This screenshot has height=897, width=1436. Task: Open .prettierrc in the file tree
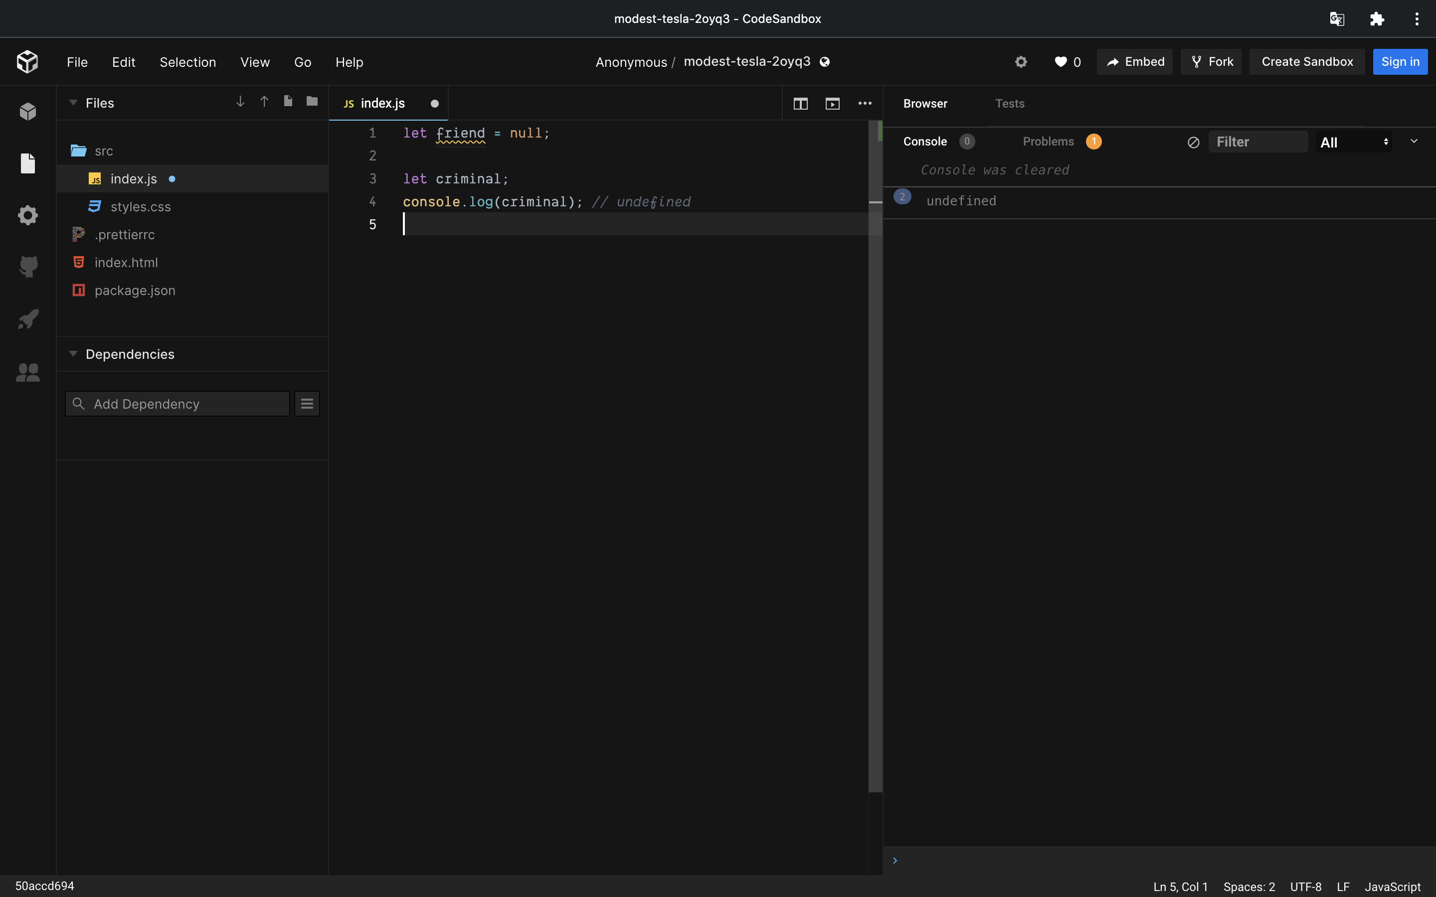[x=192, y=234]
